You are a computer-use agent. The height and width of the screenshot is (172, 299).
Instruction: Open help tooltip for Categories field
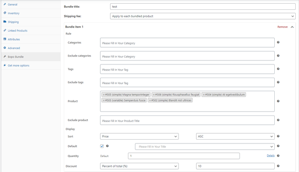pyautogui.click(x=278, y=43)
